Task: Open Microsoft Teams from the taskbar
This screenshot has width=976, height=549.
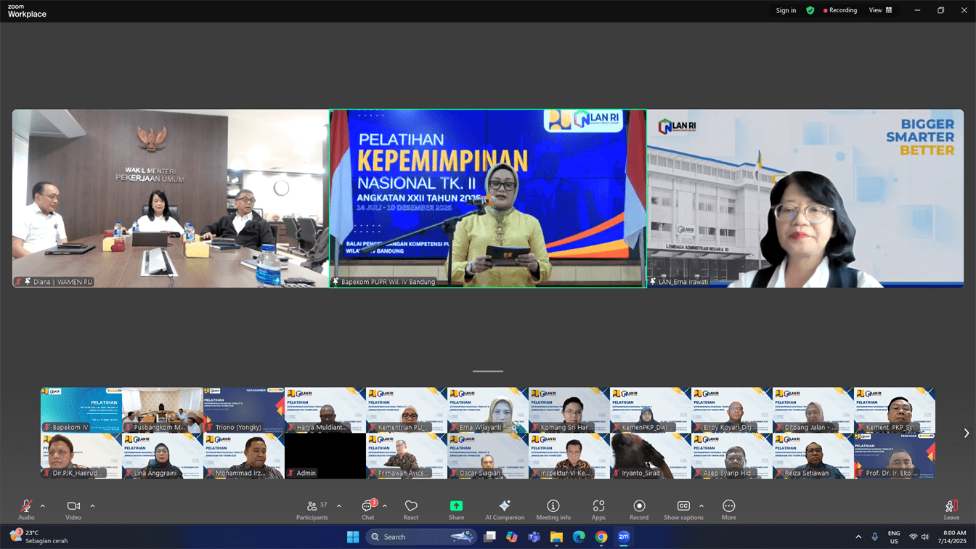Action: tap(534, 537)
